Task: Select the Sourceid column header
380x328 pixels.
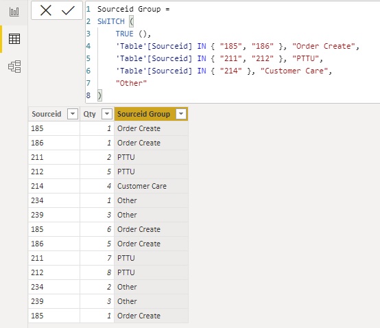Action: [x=54, y=114]
